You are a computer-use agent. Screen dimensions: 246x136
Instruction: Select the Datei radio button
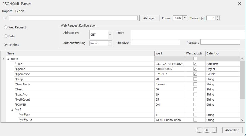[6, 36]
